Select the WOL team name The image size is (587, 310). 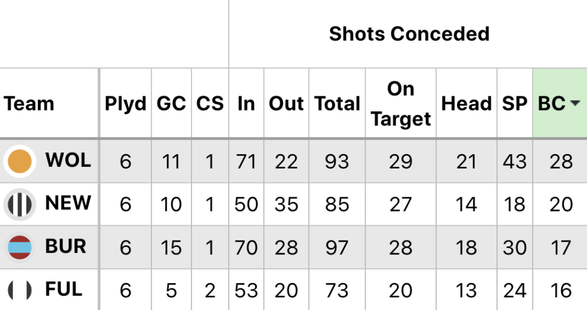click(68, 160)
